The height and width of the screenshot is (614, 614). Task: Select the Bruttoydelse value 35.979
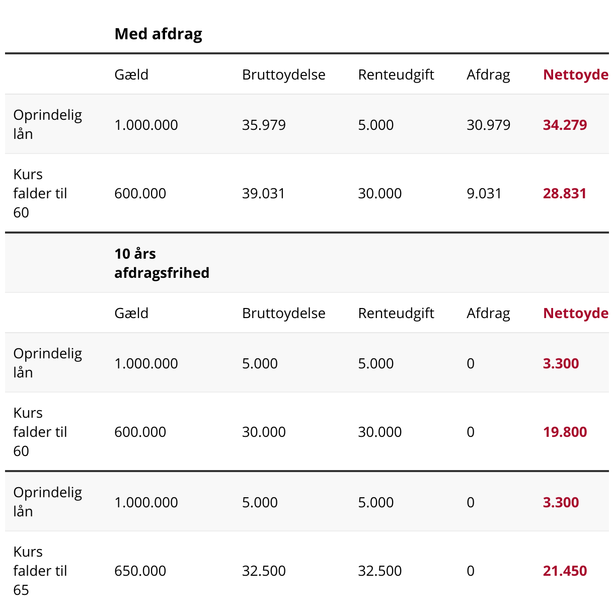click(x=264, y=125)
